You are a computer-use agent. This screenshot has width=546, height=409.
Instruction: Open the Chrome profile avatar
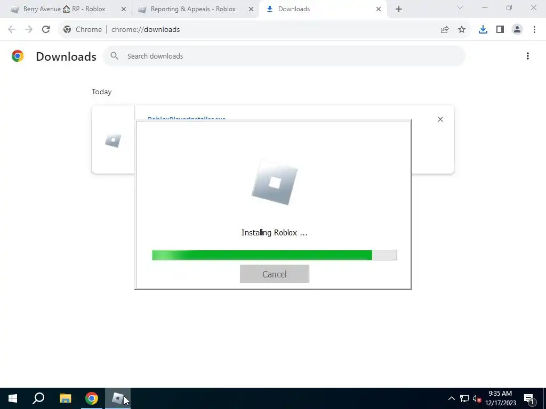point(517,30)
